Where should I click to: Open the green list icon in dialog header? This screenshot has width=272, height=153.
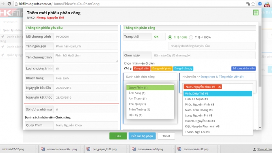point(256,13)
